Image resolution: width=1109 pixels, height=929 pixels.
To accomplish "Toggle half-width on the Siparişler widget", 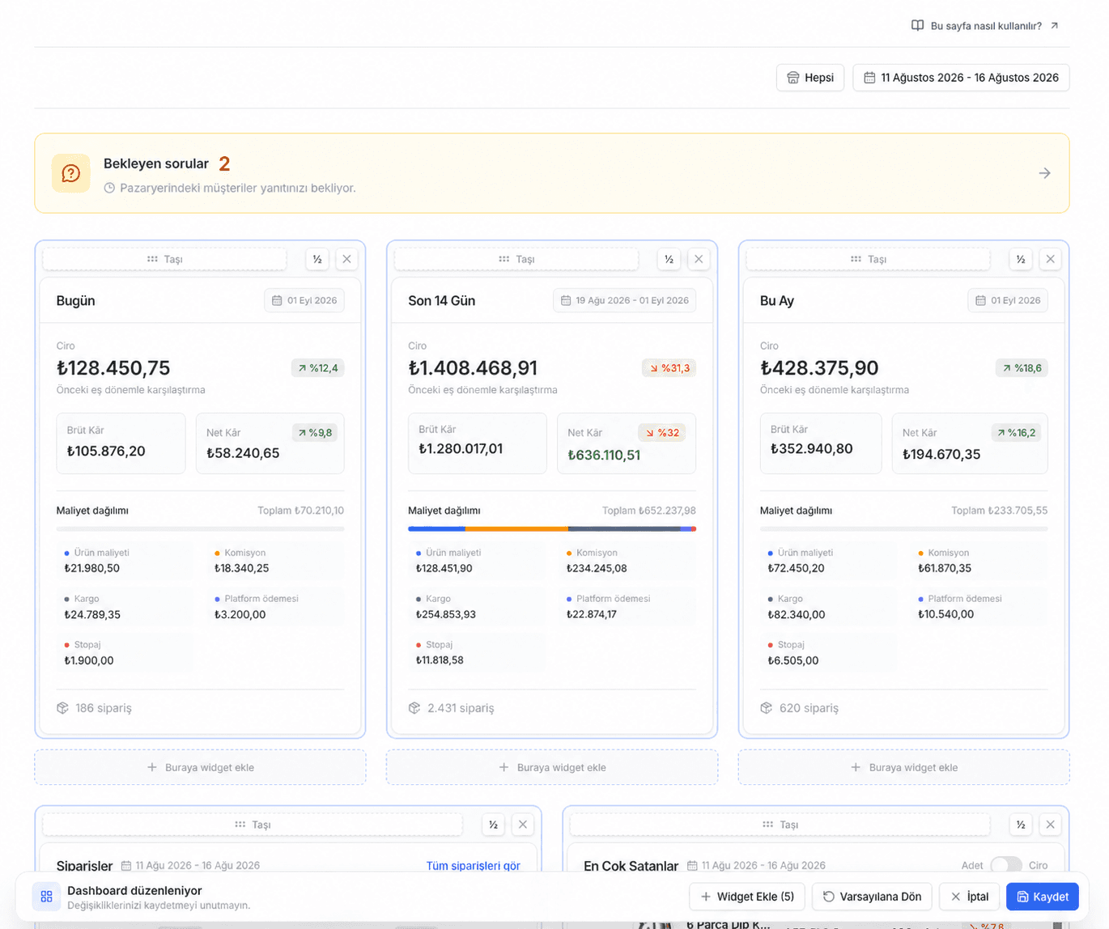I will [493, 825].
